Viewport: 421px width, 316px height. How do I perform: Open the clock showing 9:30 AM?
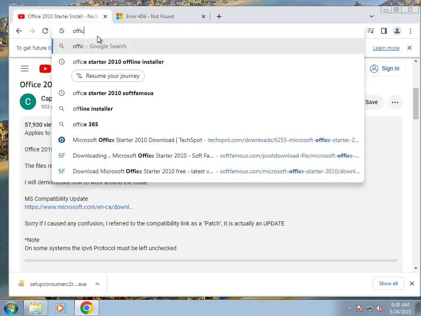pos(400,308)
